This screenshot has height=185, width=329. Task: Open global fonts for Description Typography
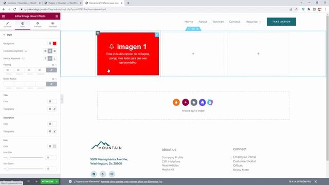click(x=50, y=132)
